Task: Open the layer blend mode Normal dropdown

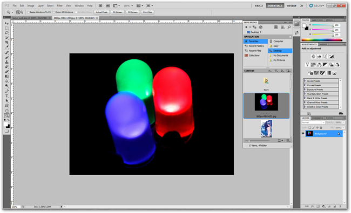Action: click(x=313, y=122)
